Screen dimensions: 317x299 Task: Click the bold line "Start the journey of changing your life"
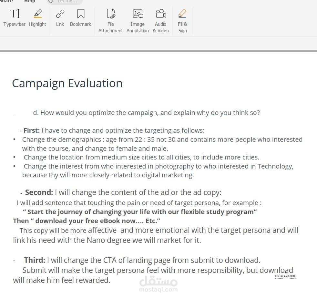click(x=140, y=212)
